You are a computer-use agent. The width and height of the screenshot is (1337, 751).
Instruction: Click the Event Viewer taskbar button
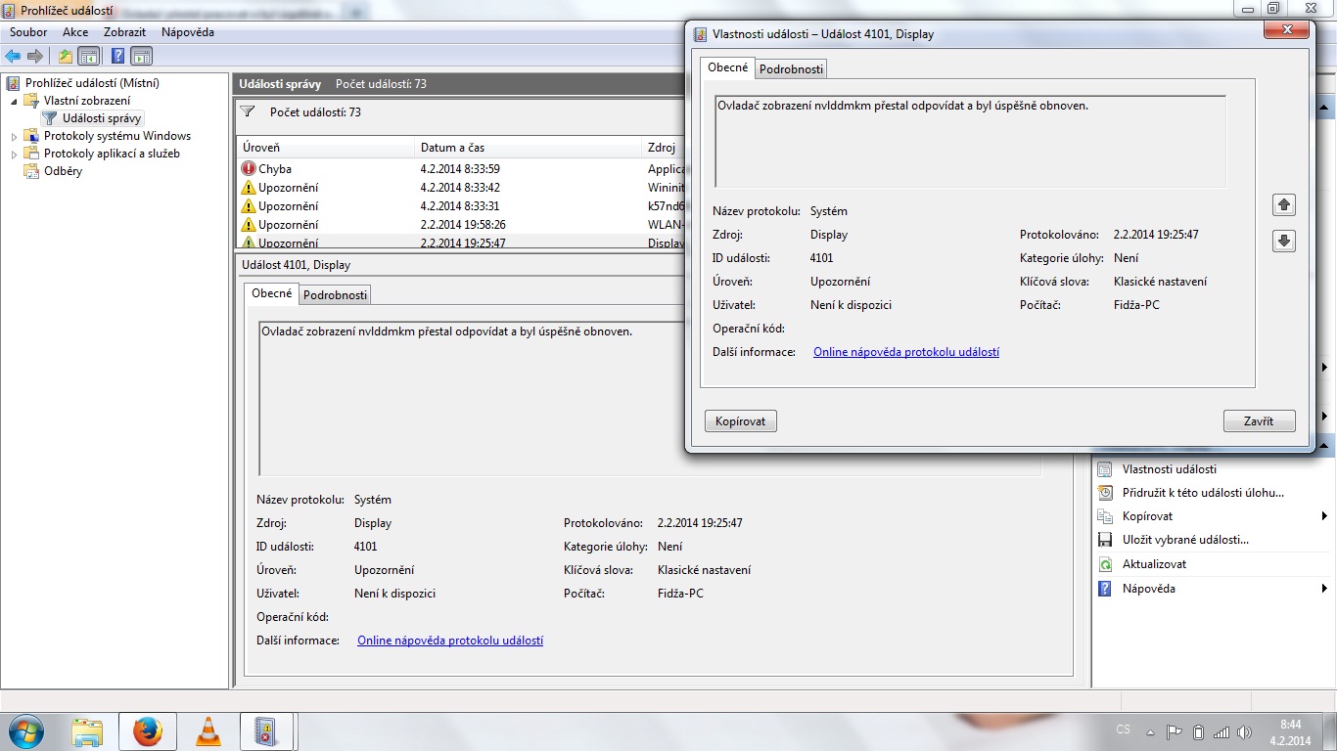pos(267,730)
